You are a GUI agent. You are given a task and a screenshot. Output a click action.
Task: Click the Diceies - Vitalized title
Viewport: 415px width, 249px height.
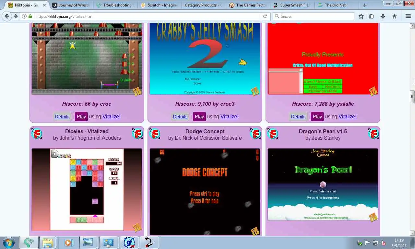[87, 131]
